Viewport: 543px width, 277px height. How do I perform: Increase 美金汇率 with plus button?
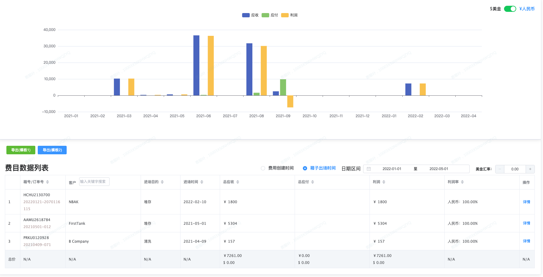coord(530,169)
